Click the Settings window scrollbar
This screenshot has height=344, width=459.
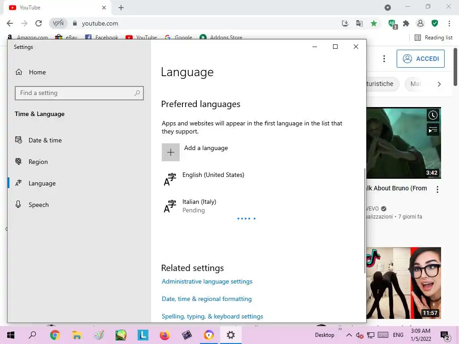365,221
